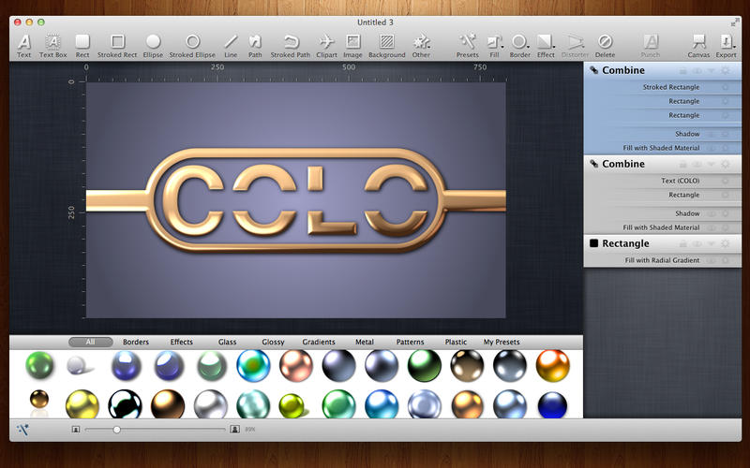This screenshot has width=750, height=468.
Task: Open the Fill dropdown in toolbar
Action: (x=495, y=46)
